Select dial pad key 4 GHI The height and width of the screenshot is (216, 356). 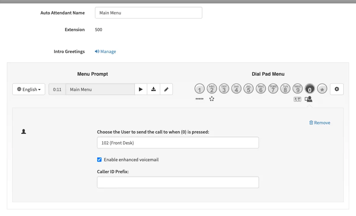[236, 89]
